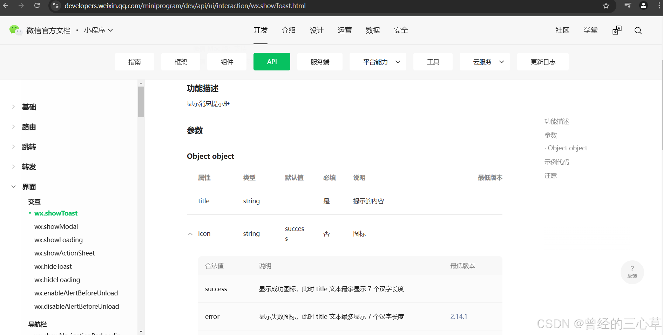
Task: Collapse the icon row's legal values
Action: click(190, 234)
